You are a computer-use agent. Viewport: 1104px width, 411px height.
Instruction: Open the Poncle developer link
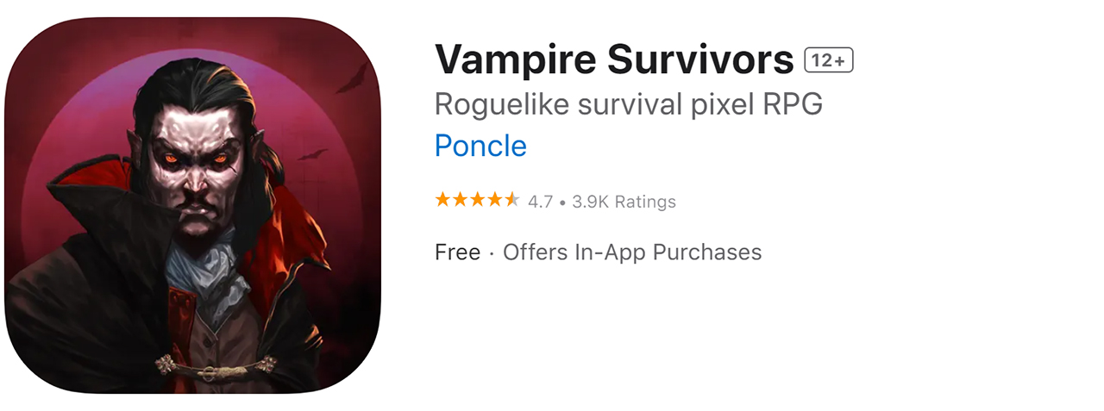480,146
